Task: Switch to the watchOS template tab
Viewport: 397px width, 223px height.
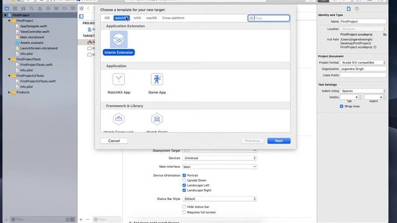Action: (x=122, y=18)
